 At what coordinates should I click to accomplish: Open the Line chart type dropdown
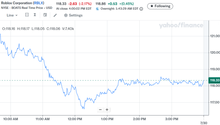[x=12, y=15]
